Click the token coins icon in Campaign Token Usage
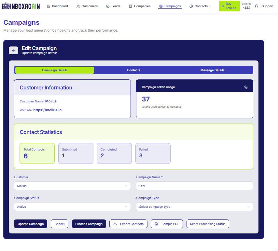 pos(246,87)
